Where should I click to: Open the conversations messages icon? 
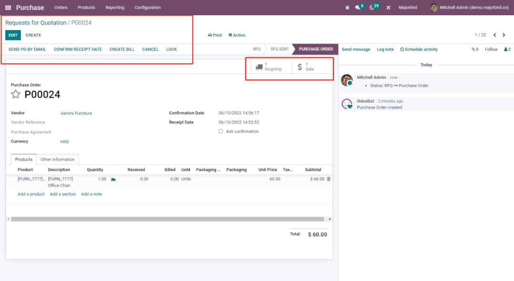[358, 8]
